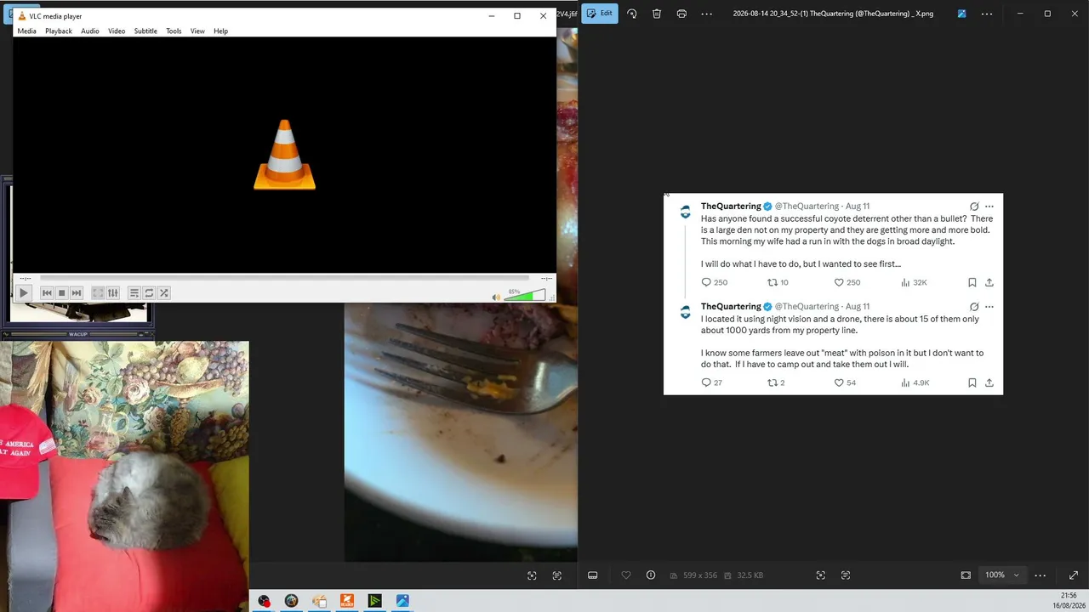This screenshot has width=1089, height=612.
Task: Toggle VLC fullscreen video button
Action: (x=98, y=293)
